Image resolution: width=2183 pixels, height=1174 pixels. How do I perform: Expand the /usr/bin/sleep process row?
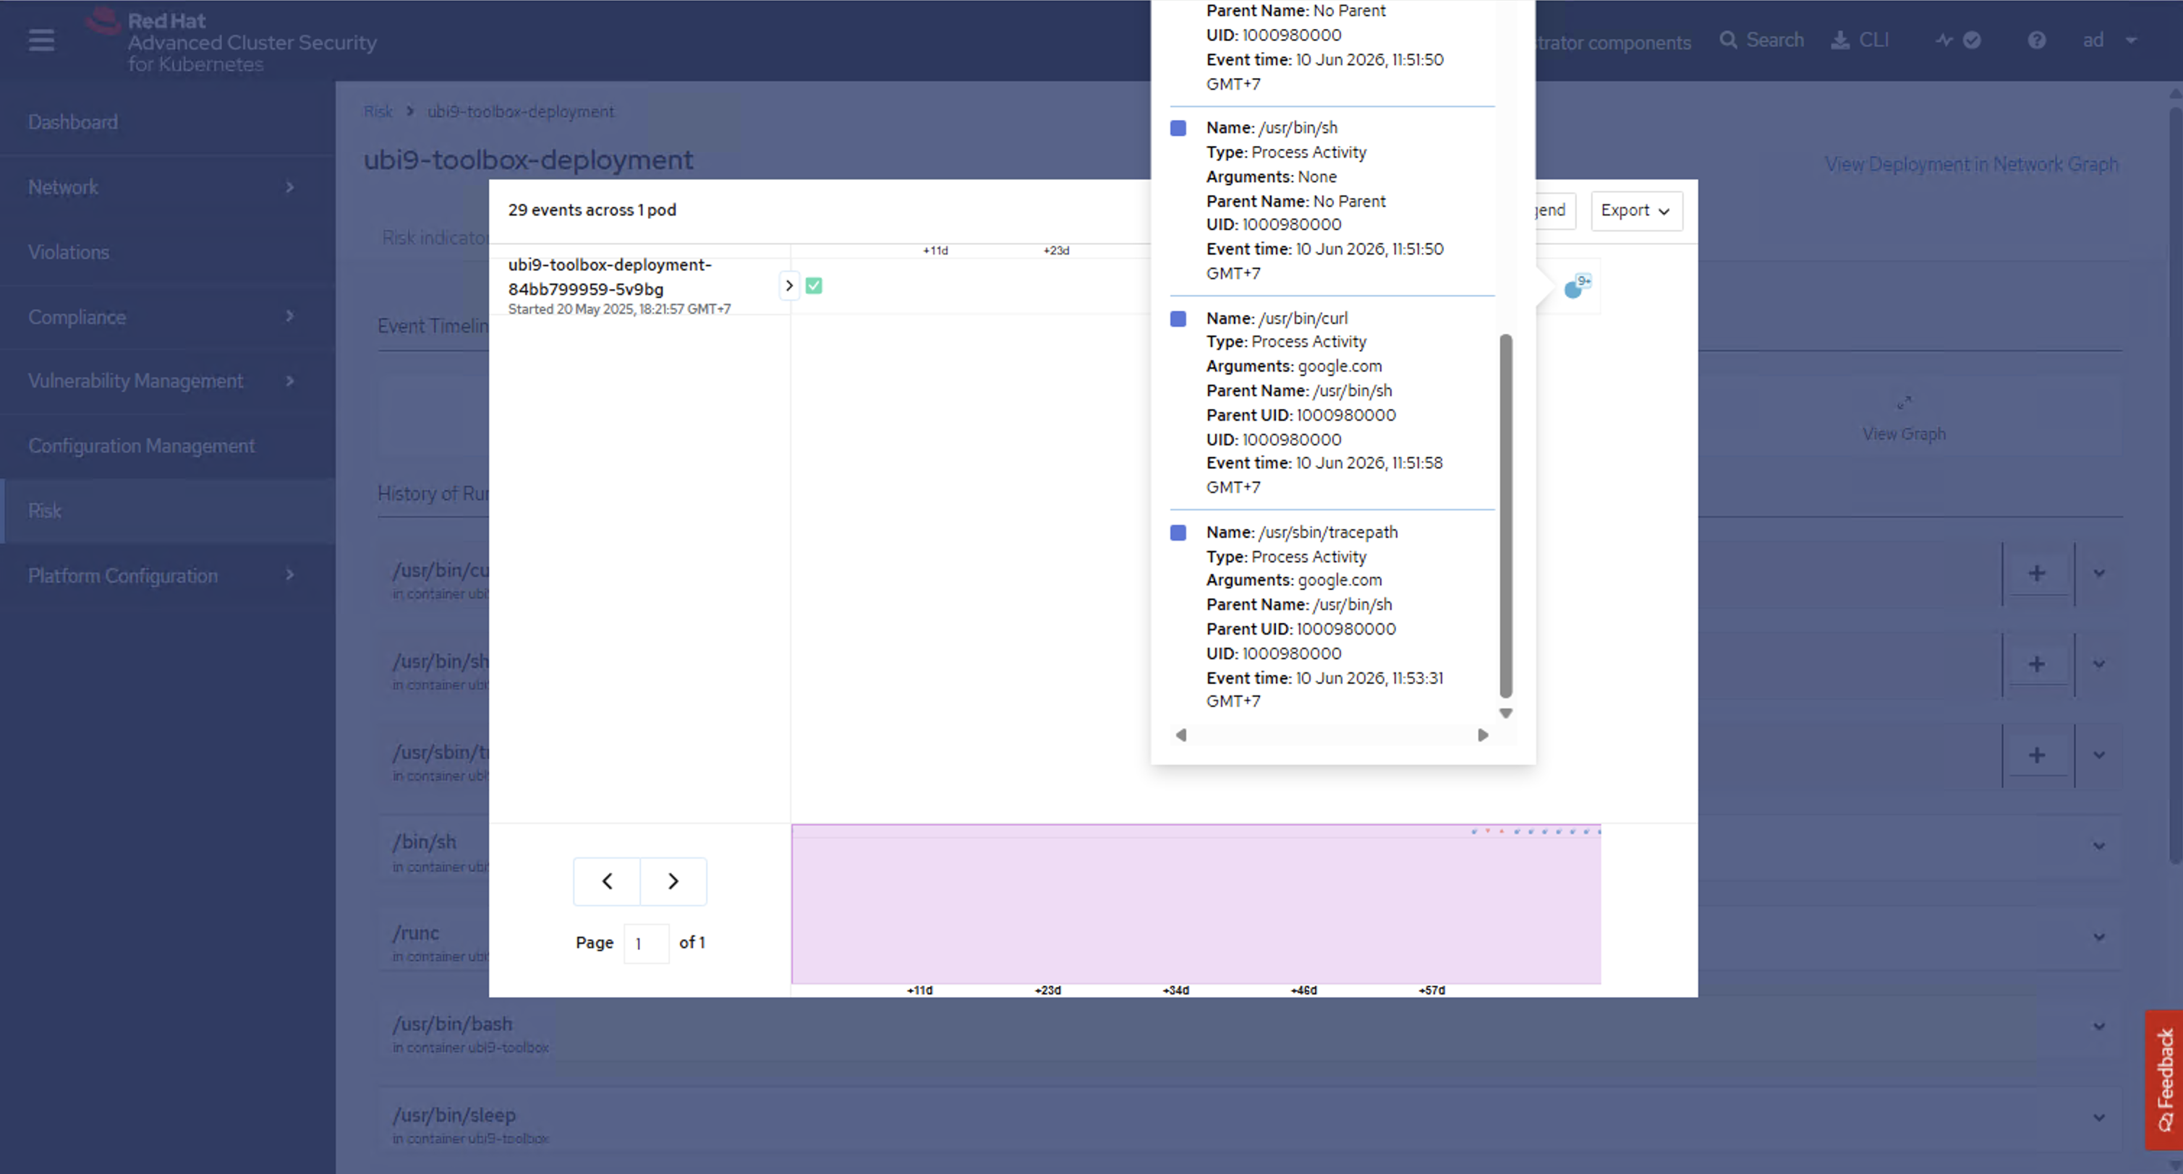point(2099,1118)
